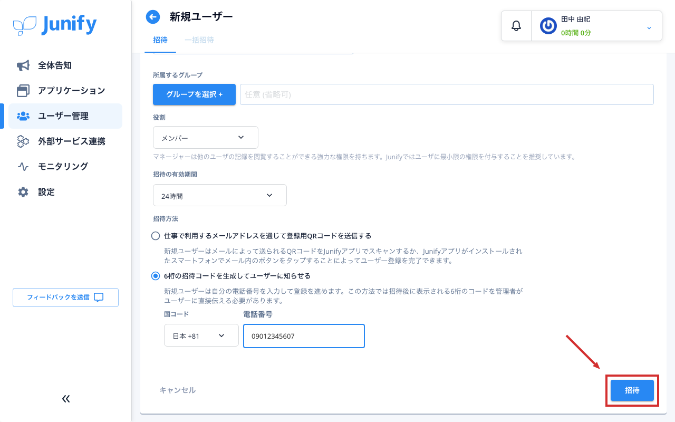Viewport: 675px width, 422px height.
Task: Open 設定 menu item
Action: tap(65, 192)
